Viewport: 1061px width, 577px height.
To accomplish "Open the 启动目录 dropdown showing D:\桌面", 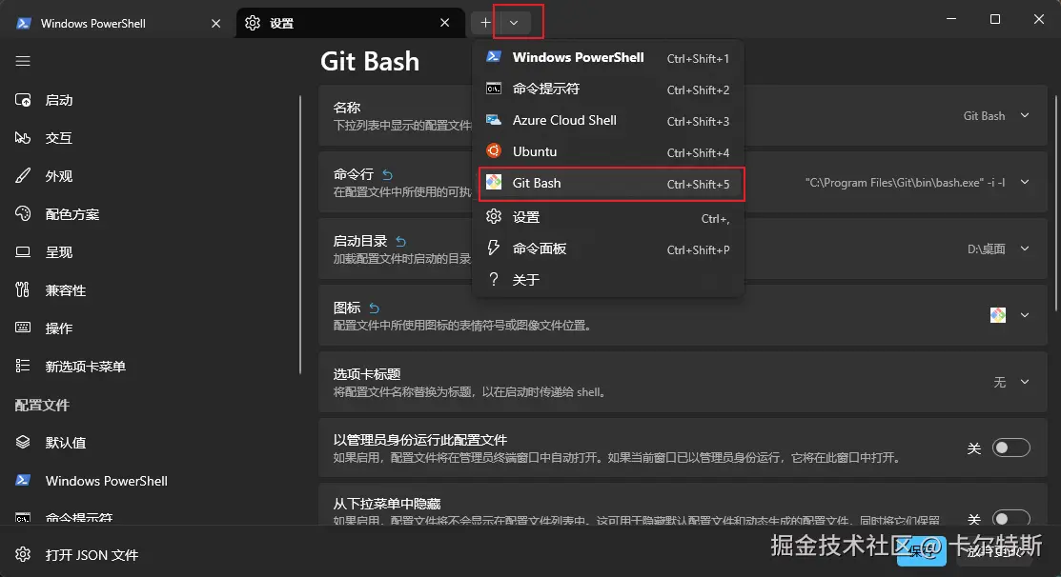I will tap(1024, 249).
